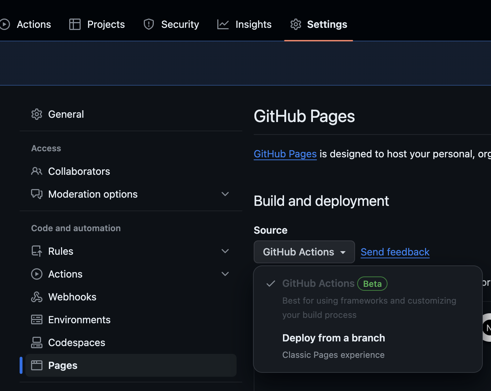
Task: Click the checkmark beside GitHub Actions option
Action: (271, 284)
